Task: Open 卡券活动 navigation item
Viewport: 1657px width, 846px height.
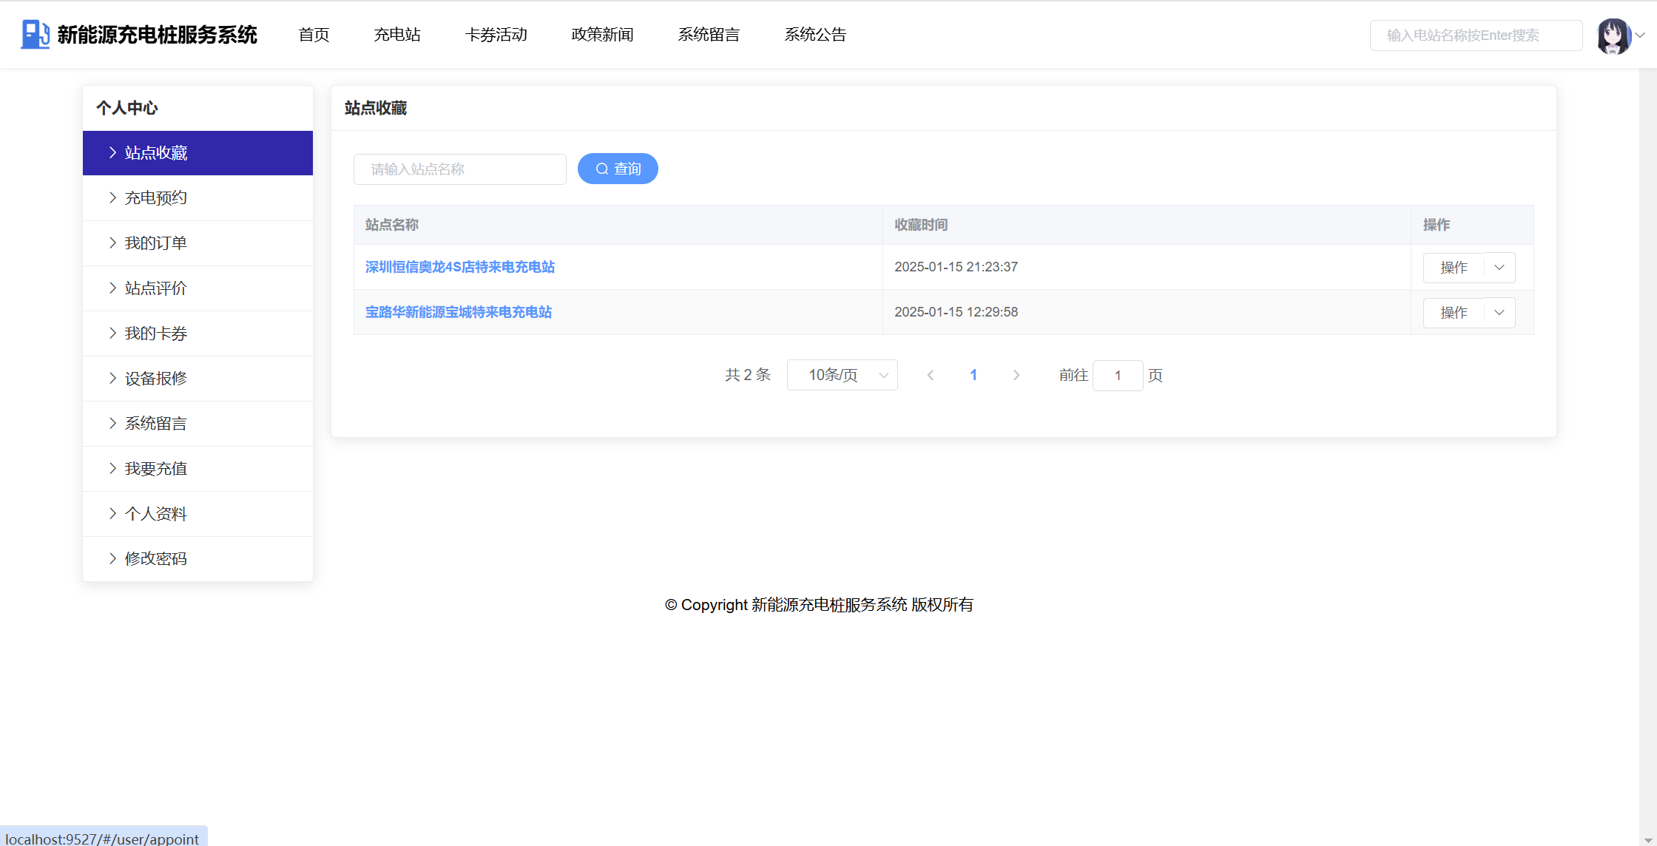Action: 496,35
